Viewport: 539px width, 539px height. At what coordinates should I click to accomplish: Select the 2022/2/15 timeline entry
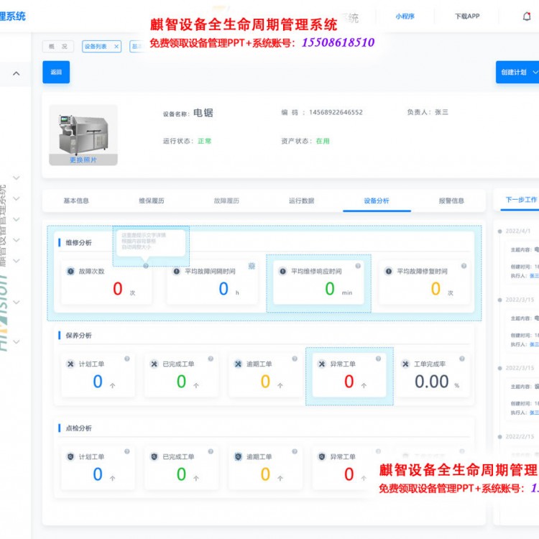tap(520, 436)
